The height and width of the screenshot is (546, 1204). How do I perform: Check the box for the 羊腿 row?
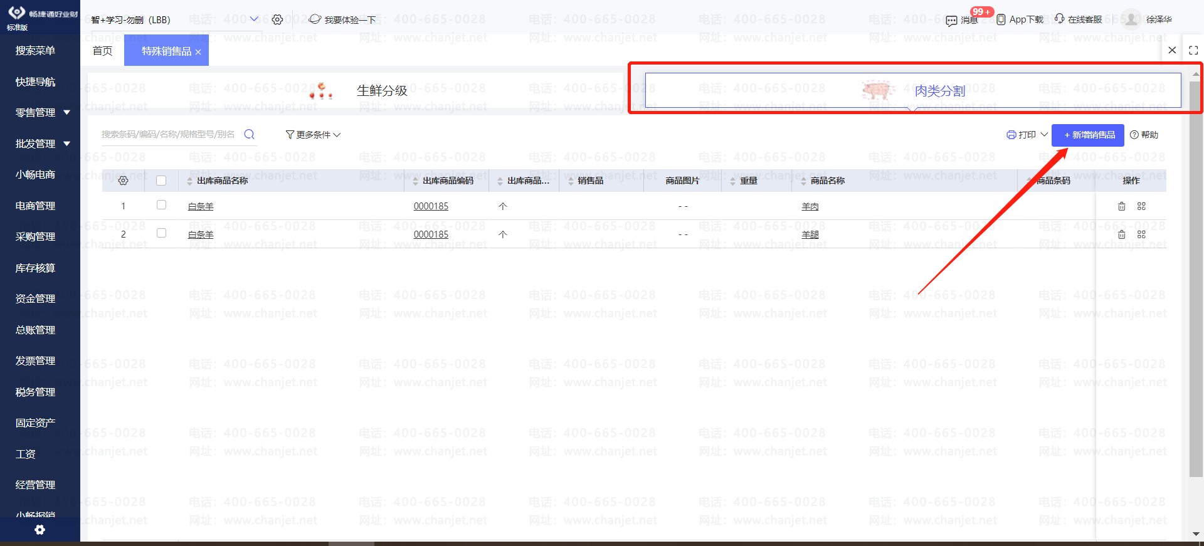click(161, 233)
